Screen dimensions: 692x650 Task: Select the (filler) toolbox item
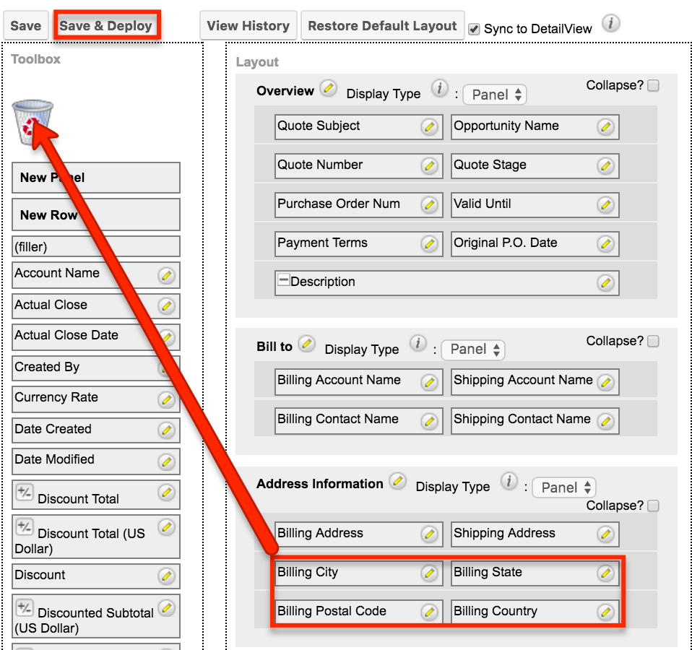pos(96,247)
